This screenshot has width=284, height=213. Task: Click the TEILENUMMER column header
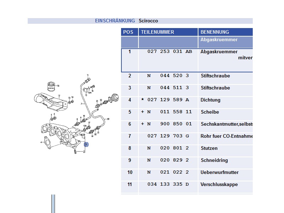tap(158, 32)
